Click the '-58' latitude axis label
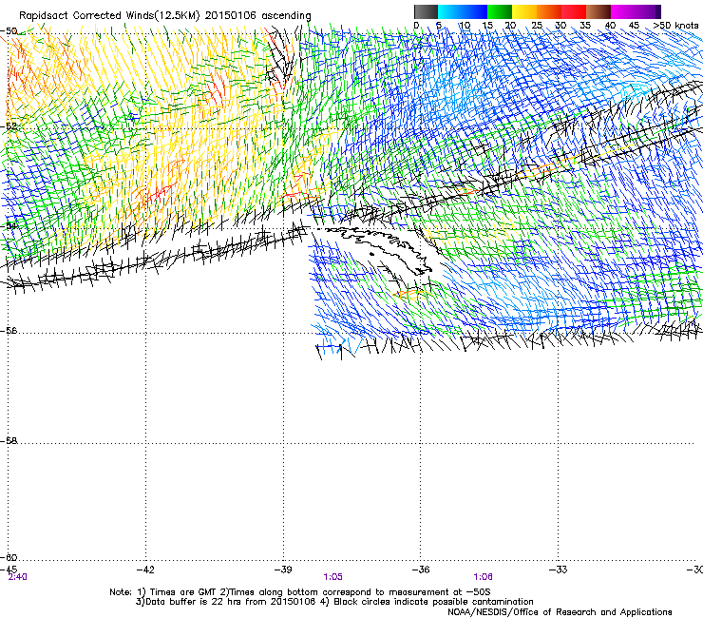This screenshot has width=703, height=618. click(9, 441)
